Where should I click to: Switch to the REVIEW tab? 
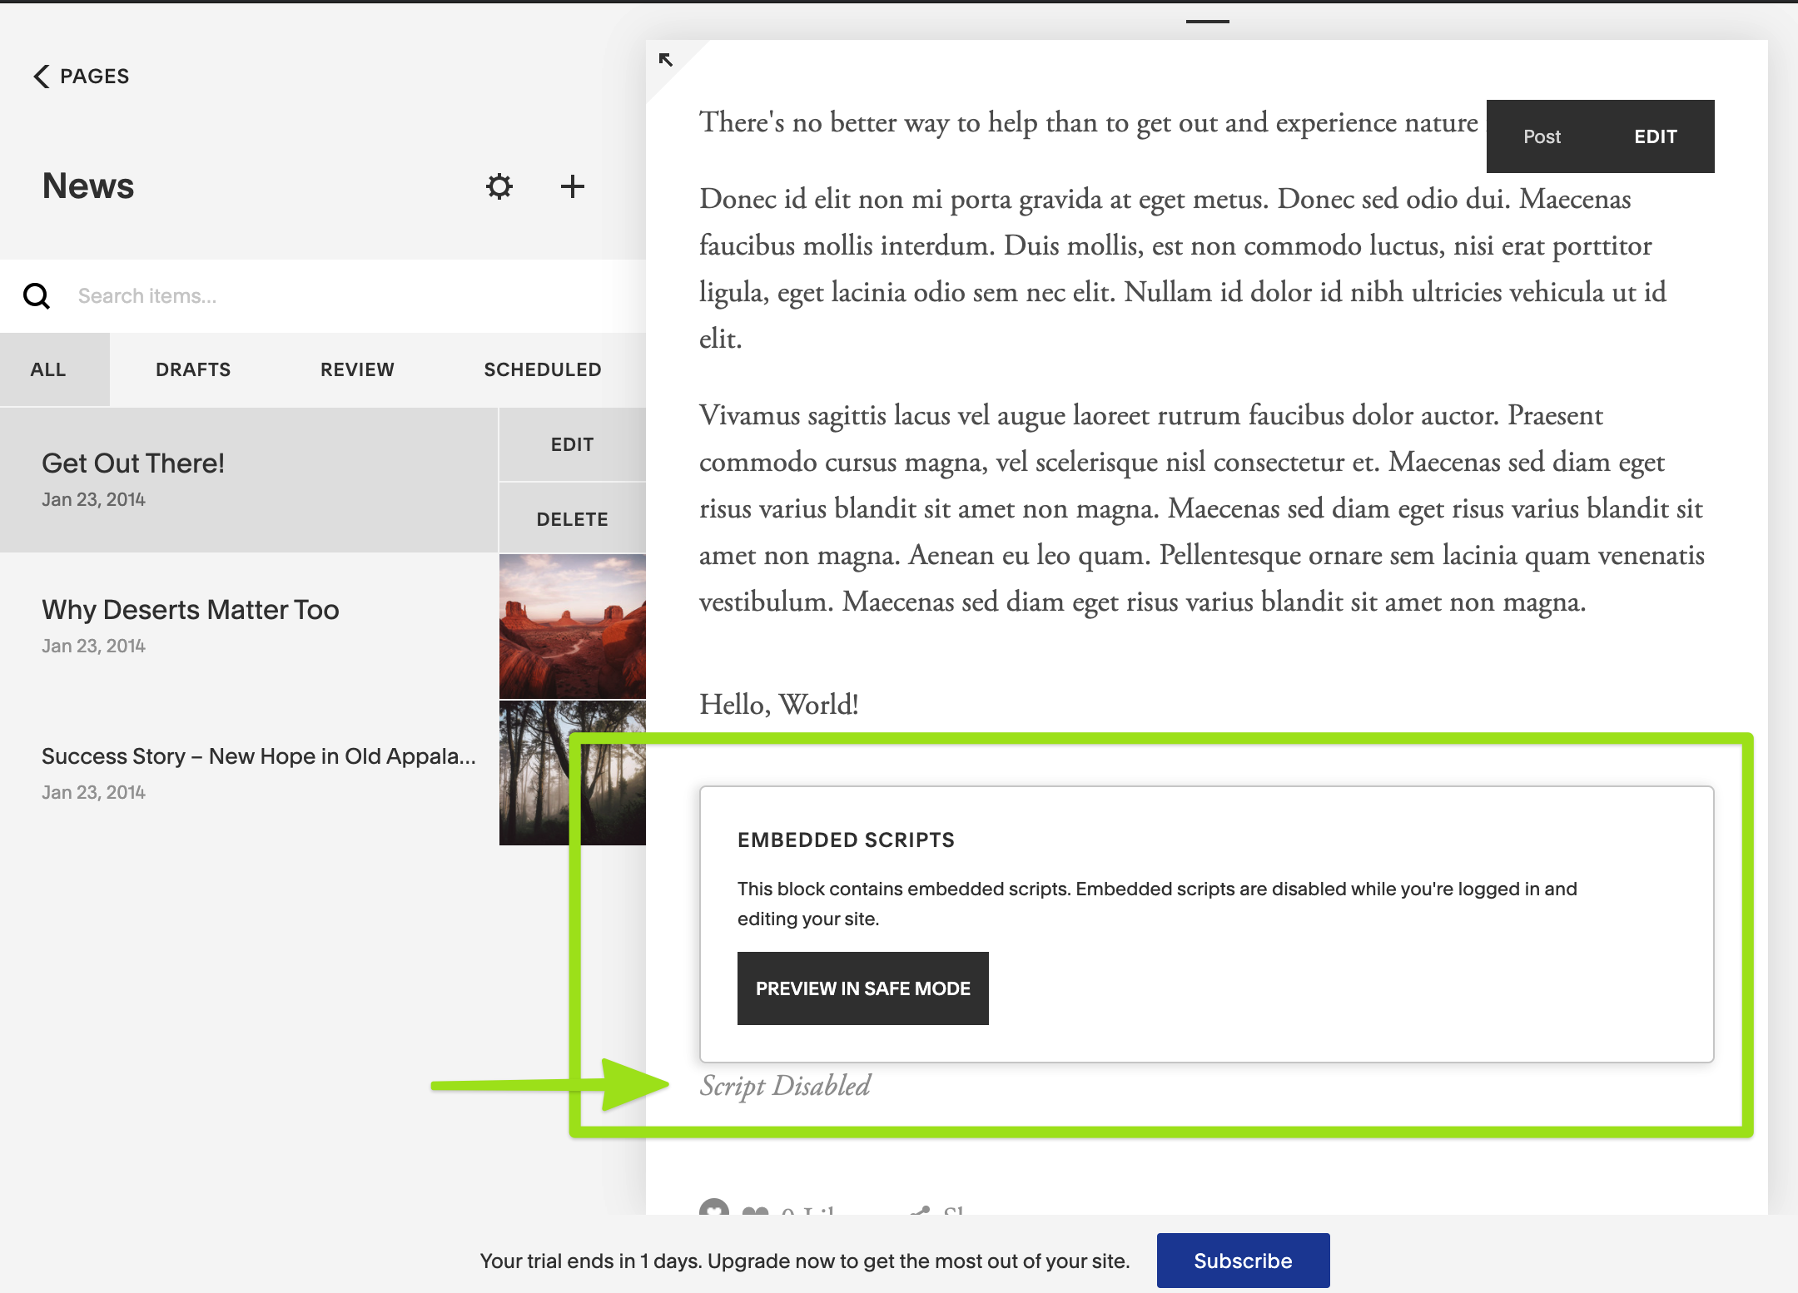click(357, 369)
